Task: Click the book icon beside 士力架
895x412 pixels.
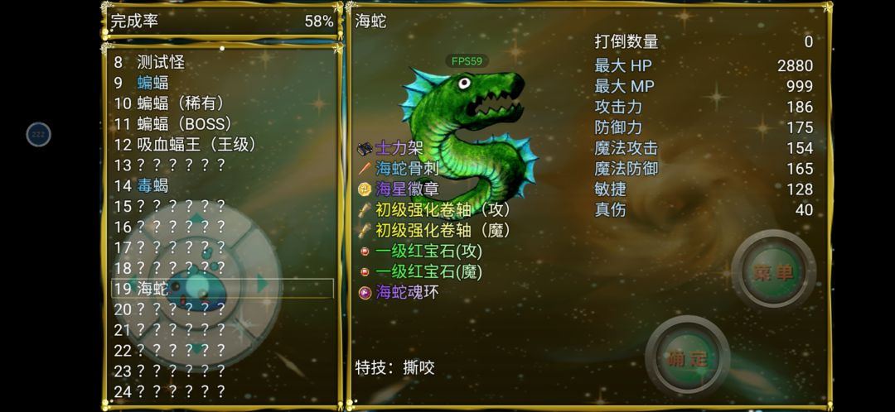Action: click(x=365, y=149)
